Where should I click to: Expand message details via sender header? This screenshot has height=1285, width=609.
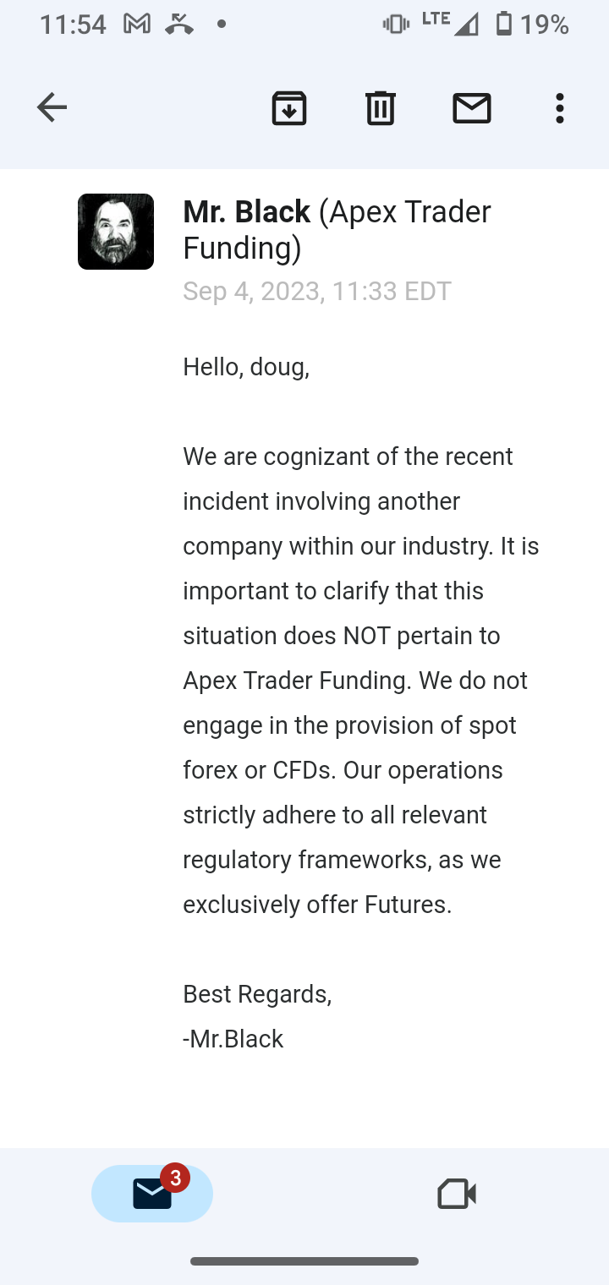[x=337, y=229]
